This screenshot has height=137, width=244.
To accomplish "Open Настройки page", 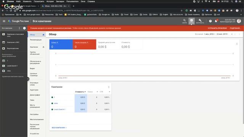I will pos(34,114).
